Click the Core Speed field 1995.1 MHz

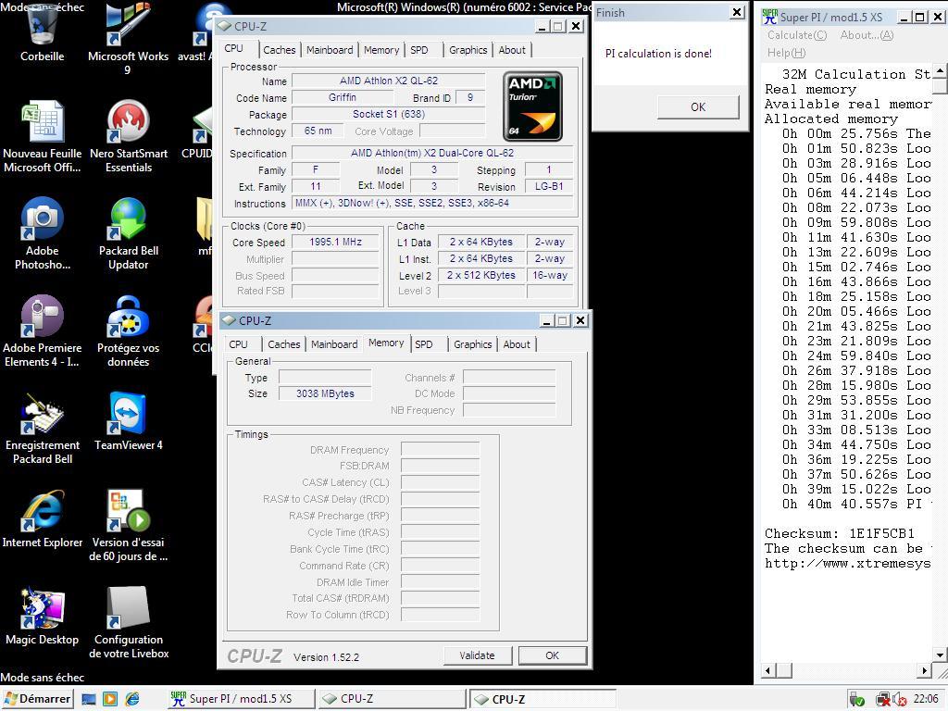point(335,242)
